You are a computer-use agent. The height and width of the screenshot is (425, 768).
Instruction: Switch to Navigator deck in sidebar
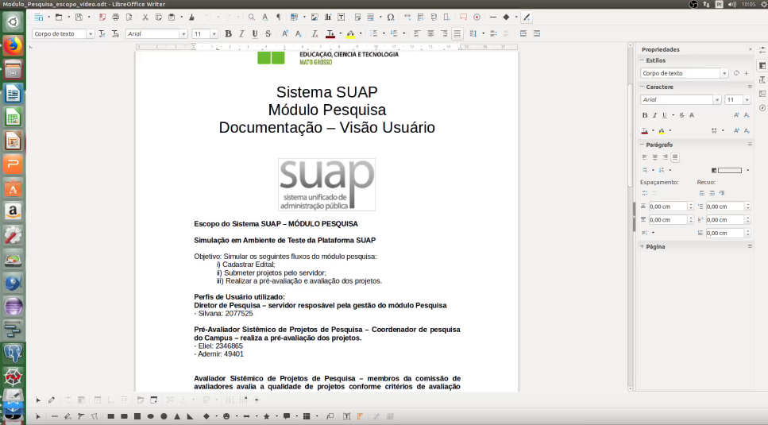(762, 108)
